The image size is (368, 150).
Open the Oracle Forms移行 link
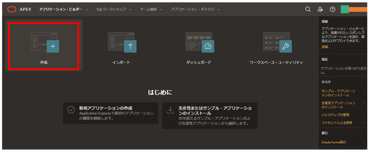click(x=334, y=142)
